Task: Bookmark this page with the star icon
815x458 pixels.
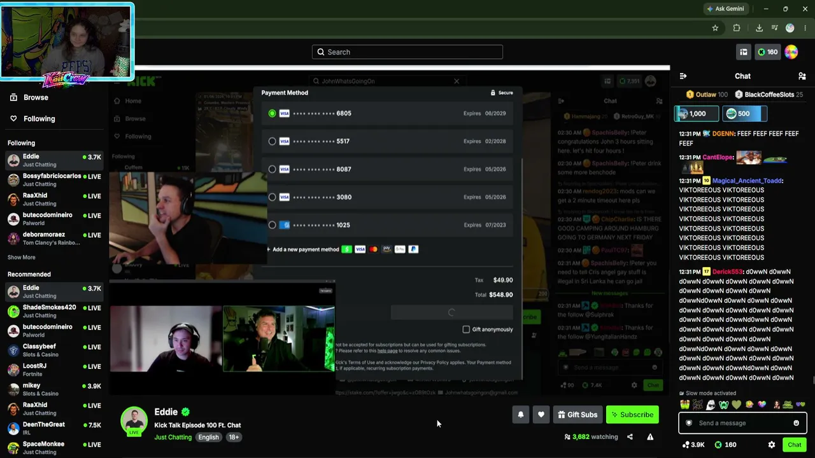Action: 715,28
